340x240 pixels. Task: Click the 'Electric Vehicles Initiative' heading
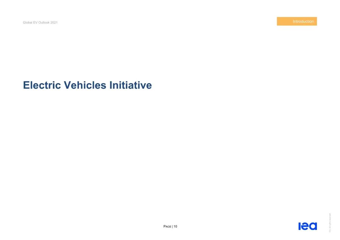(88, 85)
